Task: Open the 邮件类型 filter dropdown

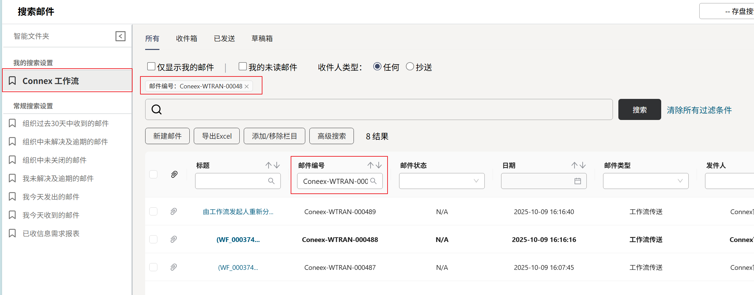Action: 646,181
